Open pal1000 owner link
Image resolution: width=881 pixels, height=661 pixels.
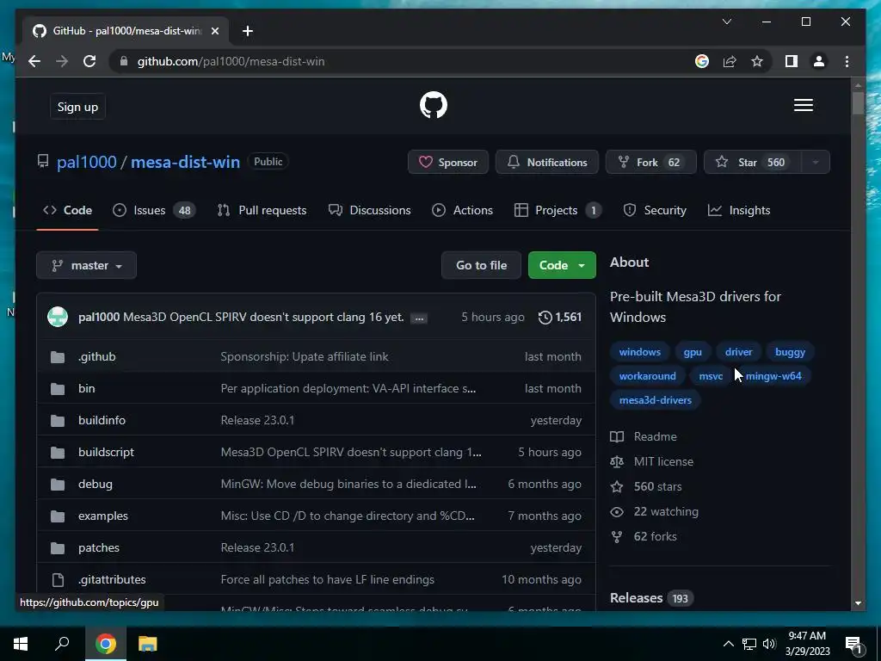[87, 163]
